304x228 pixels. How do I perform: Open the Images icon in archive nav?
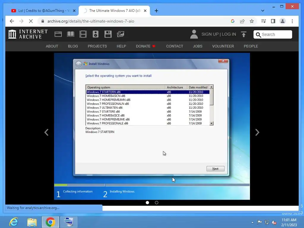click(x=121, y=34)
